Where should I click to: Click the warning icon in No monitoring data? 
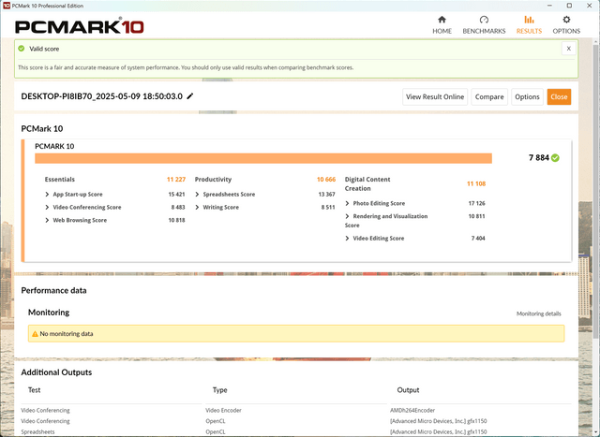click(x=35, y=334)
